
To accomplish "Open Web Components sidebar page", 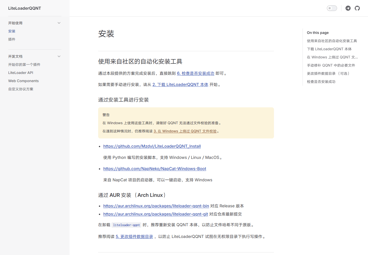I will pos(24,81).
